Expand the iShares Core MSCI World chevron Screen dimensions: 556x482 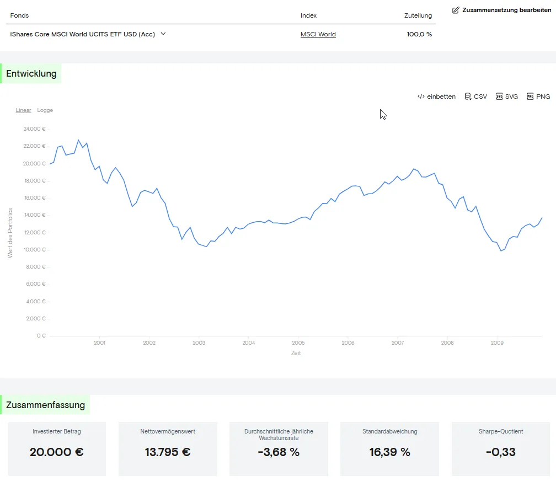click(163, 34)
